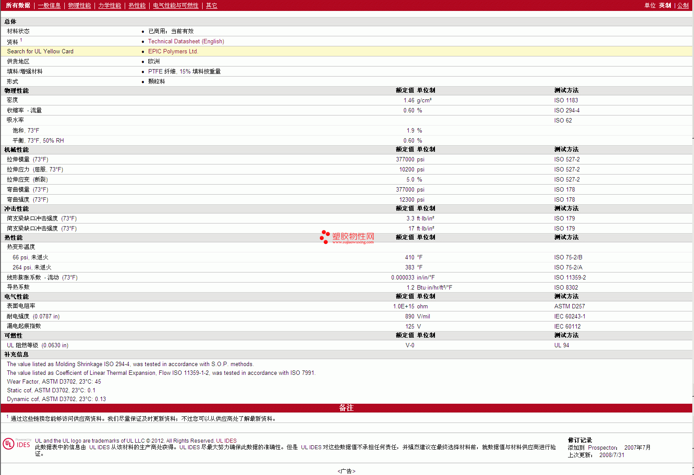Open the Technical Datasheet (English) link
694x475 pixels.
(x=186, y=41)
